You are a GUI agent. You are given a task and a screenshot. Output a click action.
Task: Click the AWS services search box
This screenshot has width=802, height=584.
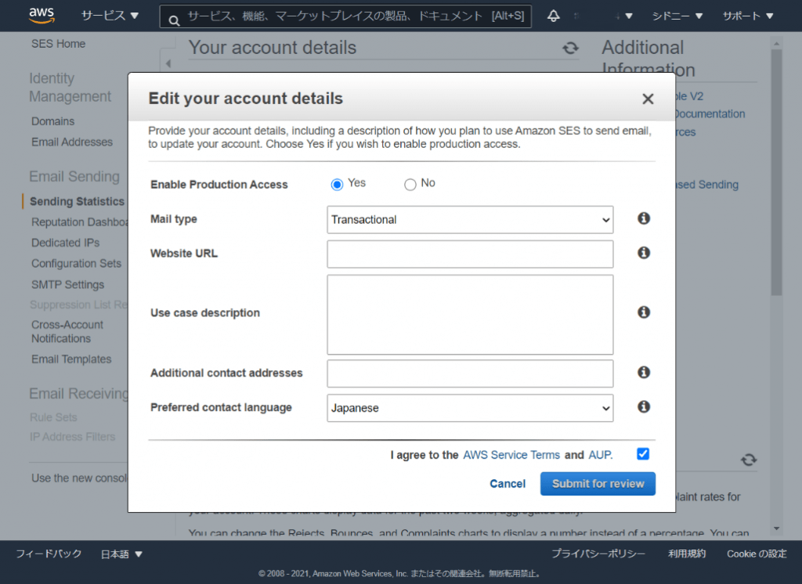coord(345,16)
